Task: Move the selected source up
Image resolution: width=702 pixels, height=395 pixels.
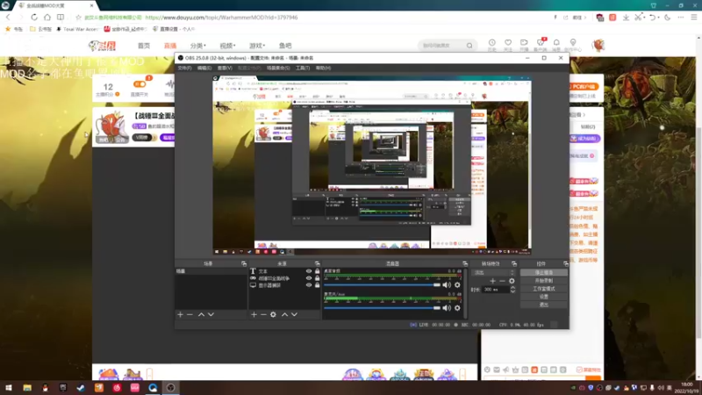Action: 284,315
